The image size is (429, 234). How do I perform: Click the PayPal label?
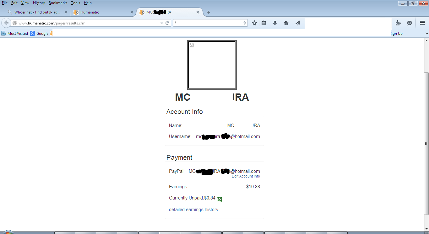click(176, 171)
